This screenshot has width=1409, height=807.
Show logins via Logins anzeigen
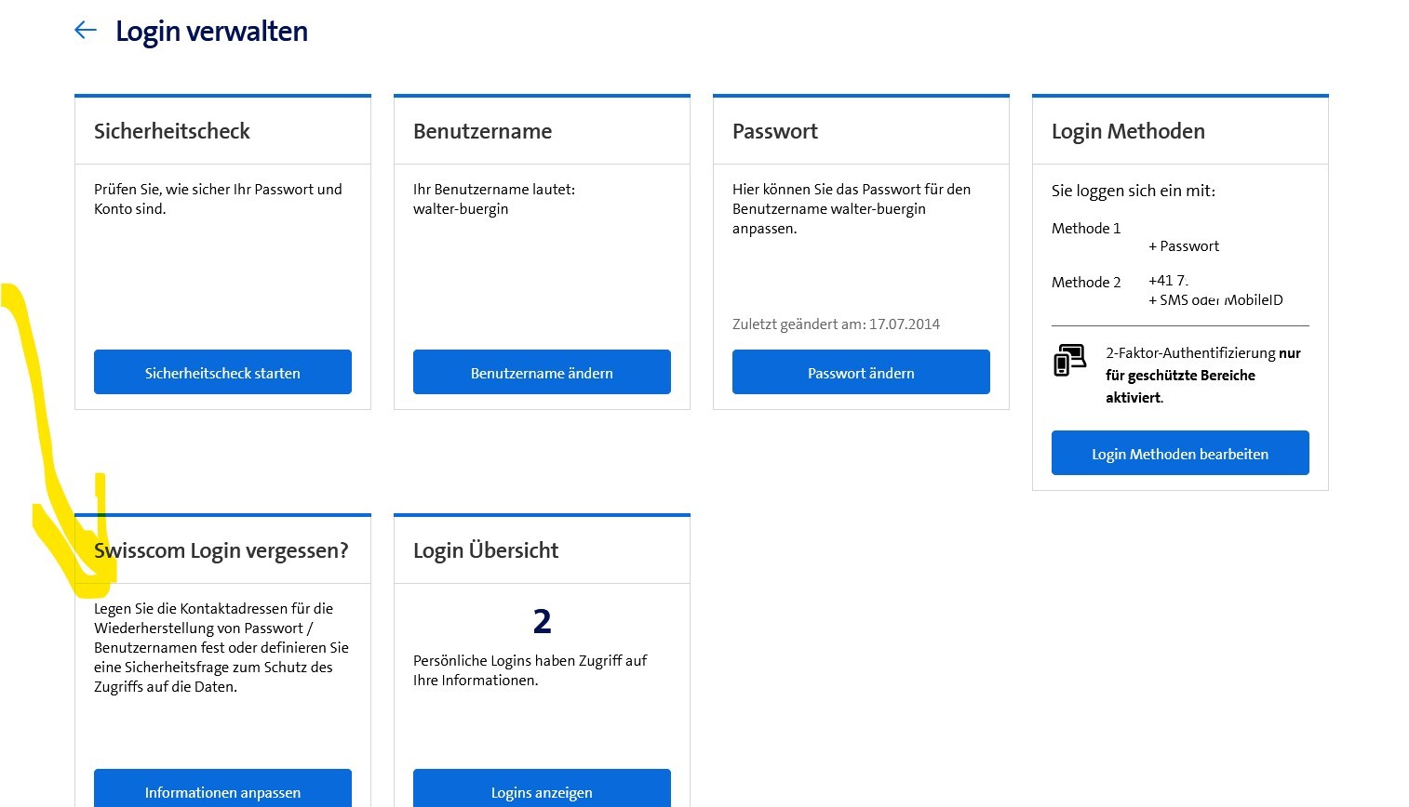click(542, 791)
